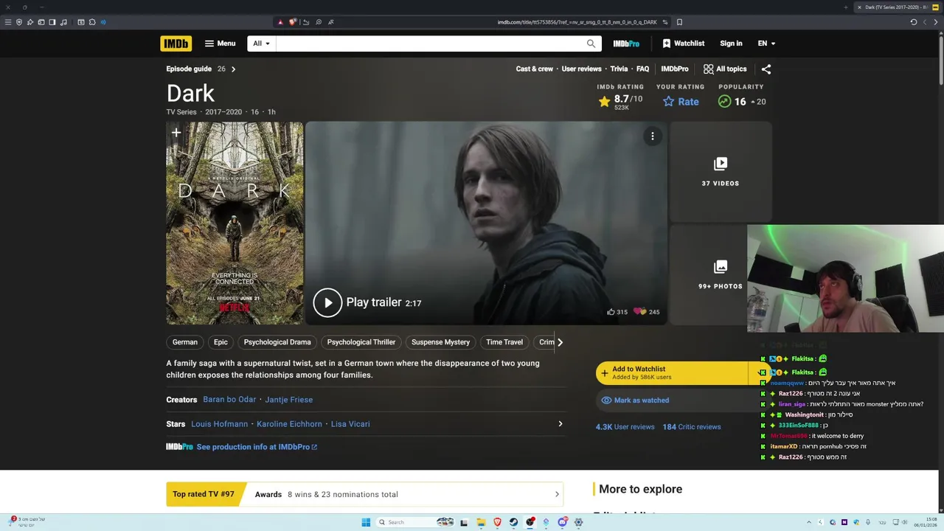Open the IMDb Menu hamburger button
The image size is (944, 531).
220,44
